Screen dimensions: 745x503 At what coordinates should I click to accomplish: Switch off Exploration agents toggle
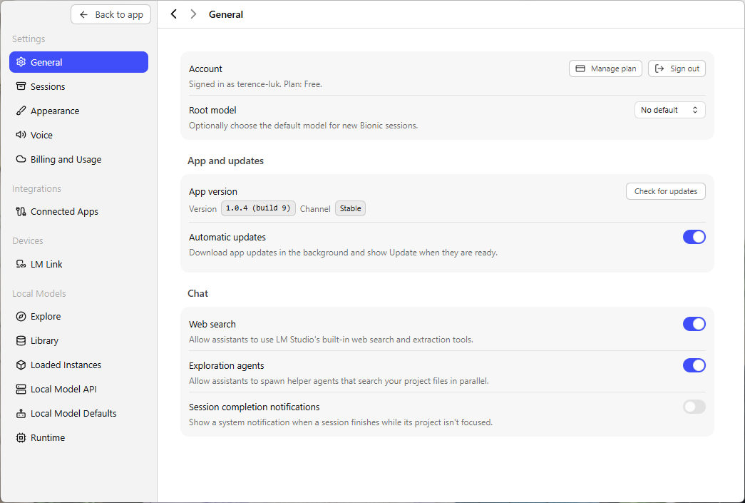694,365
